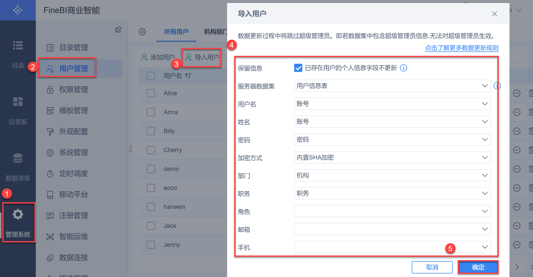Open the 点击了解更多数据更新规则 link
This screenshot has width=533, height=277.
pyautogui.click(x=462, y=48)
